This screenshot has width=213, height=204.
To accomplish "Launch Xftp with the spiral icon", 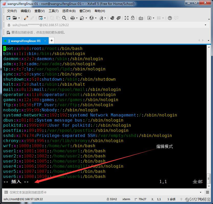I will tap(112, 18).
